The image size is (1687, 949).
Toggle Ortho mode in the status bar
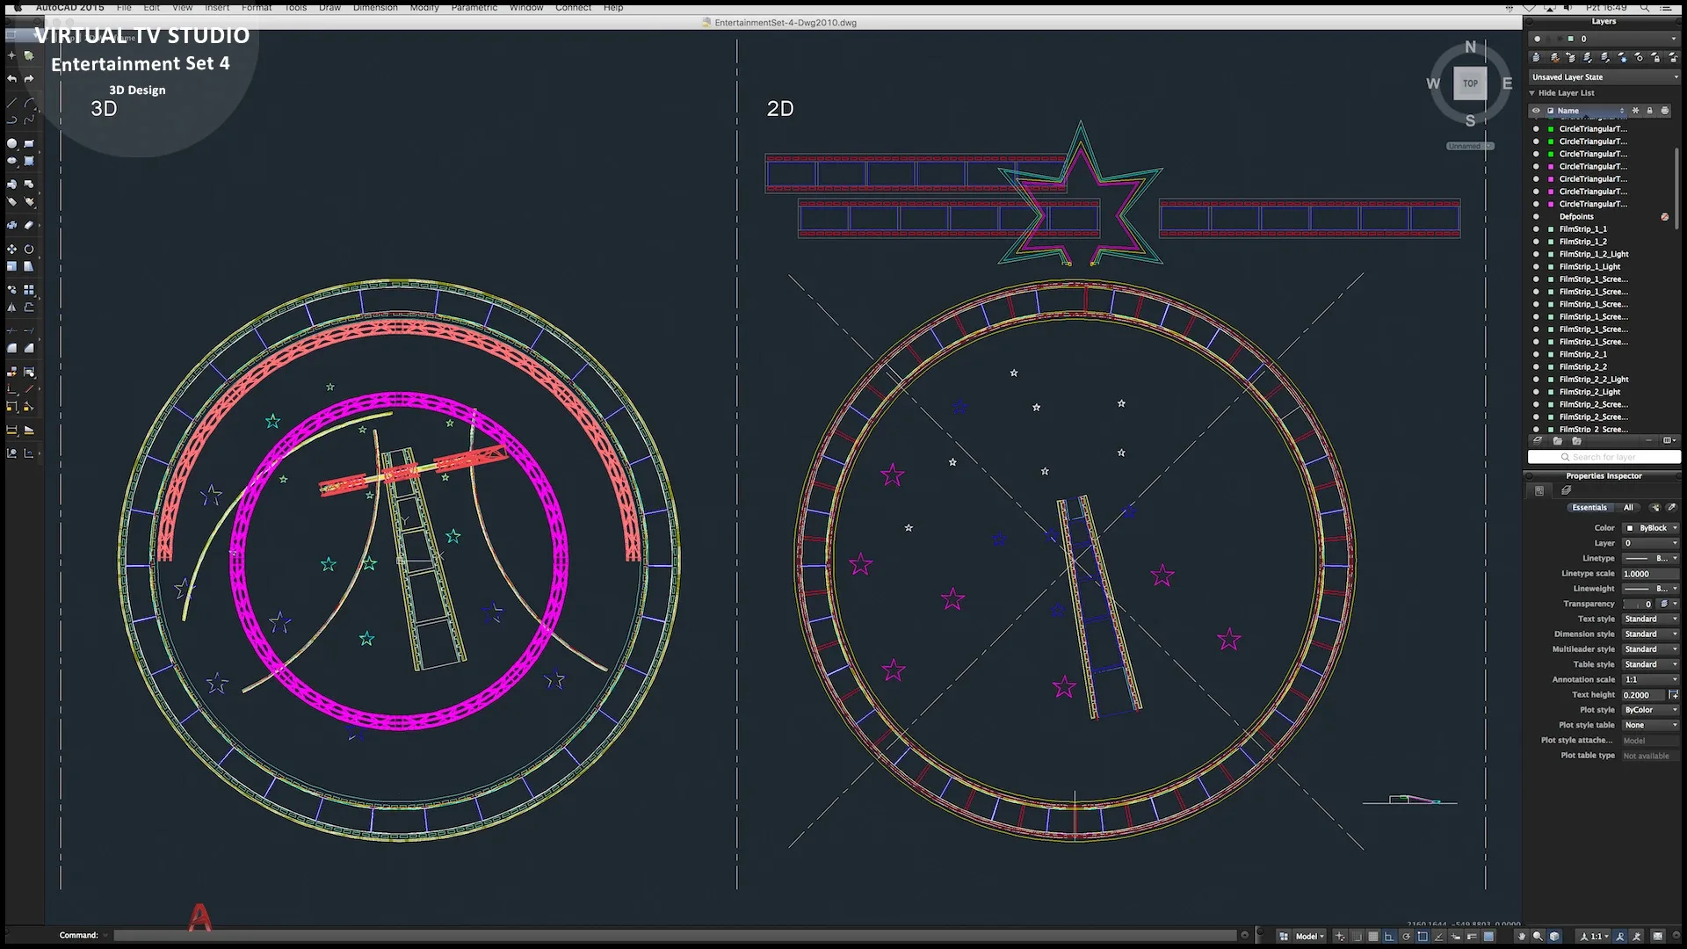(1389, 936)
